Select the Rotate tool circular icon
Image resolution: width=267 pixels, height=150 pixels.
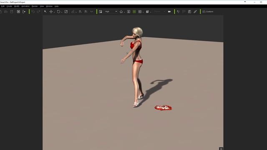click(x=58, y=12)
